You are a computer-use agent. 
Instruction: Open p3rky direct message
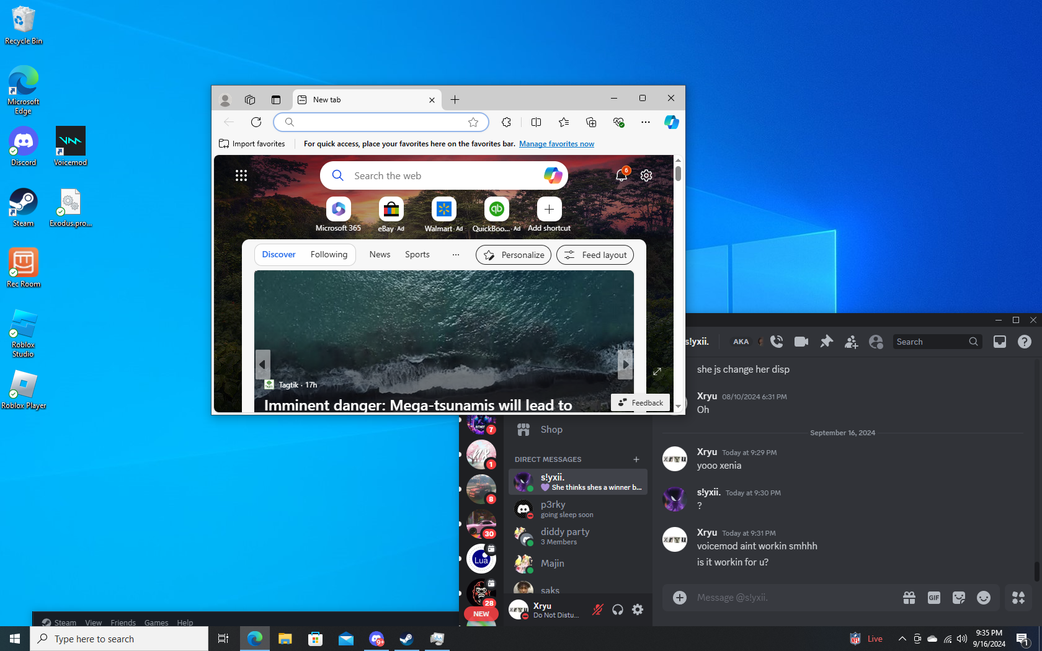pos(578,509)
